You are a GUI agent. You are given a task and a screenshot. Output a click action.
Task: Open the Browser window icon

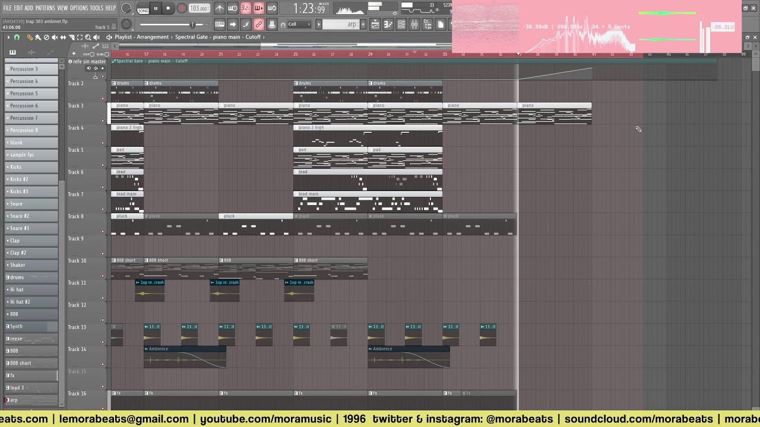(x=427, y=24)
